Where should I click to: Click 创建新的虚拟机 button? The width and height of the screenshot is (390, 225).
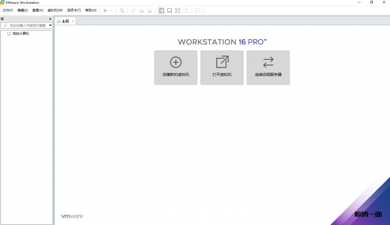pos(176,67)
